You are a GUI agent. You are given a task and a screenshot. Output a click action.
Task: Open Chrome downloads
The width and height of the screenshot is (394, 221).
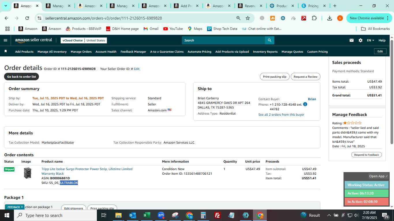pyautogui.click(x=329, y=18)
